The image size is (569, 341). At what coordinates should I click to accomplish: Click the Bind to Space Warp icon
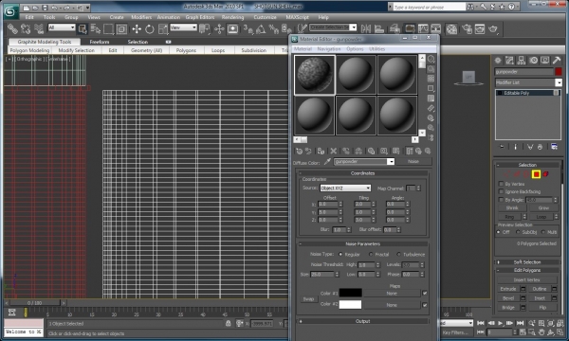(x=39, y=28)
